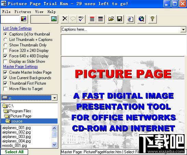Enable Force 320 x 240 Display checkbox
Viewport: 187px width, 155px height.
click(5, 51)
